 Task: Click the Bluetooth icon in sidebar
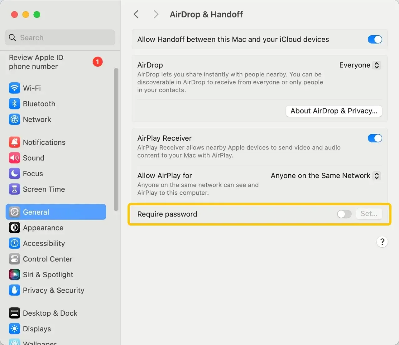point(14,104)
